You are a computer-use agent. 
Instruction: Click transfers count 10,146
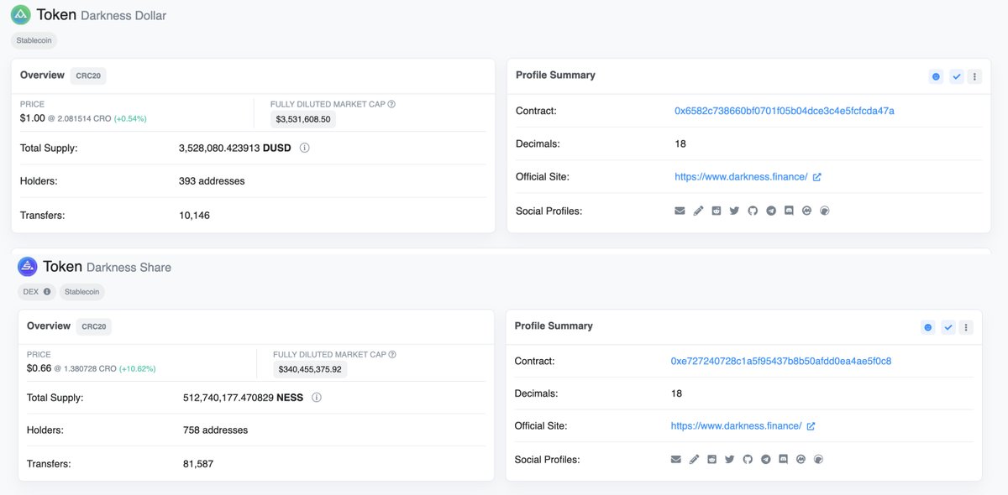click(194, 216)
